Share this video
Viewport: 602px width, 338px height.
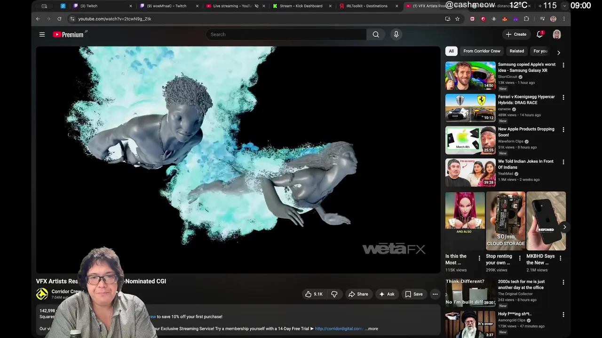click(x=358, y=294)
